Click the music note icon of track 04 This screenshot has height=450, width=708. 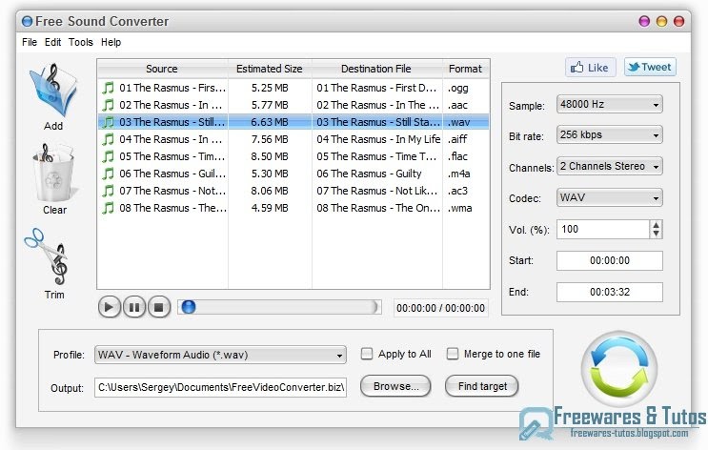tap(108, 139)
